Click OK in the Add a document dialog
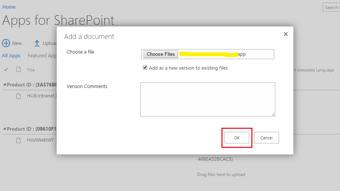340x191 pixels. [236, 137]
